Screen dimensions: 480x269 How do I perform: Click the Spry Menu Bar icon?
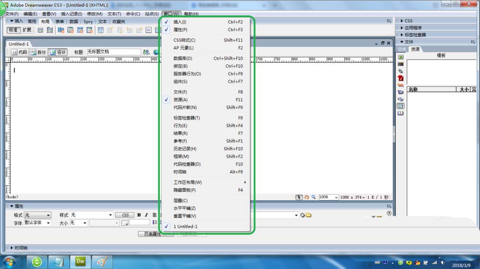pyautogui.click(x=60, y=30)
